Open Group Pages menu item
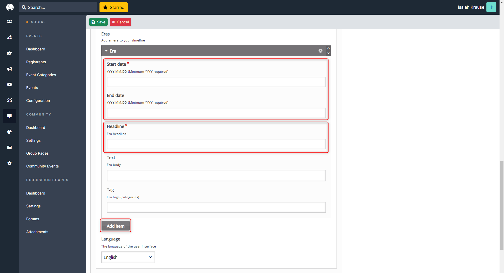Screen dimensions: 504x273 click(x=38, y=153)
